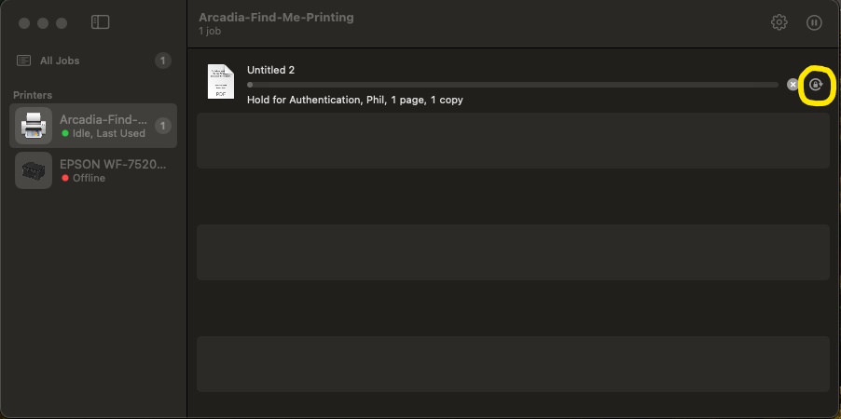The image size is (841, 419).
Task: Click the Arcadia-Find printer icon
Action: (x=34, y=126)
